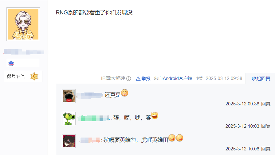Reply to the 10:03 comment
Viewport: 275px width, 155px height.
266,126
